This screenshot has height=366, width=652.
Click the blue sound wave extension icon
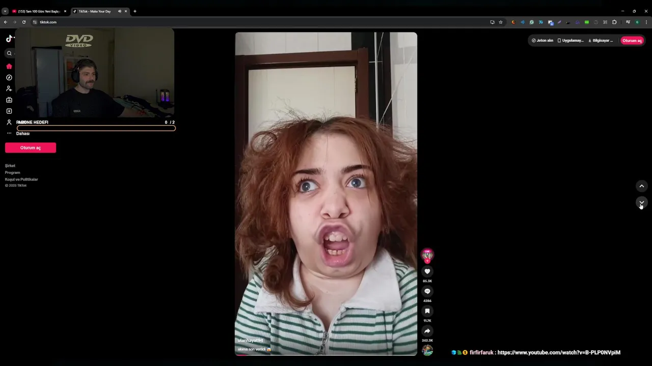click(x=523, y=22)
